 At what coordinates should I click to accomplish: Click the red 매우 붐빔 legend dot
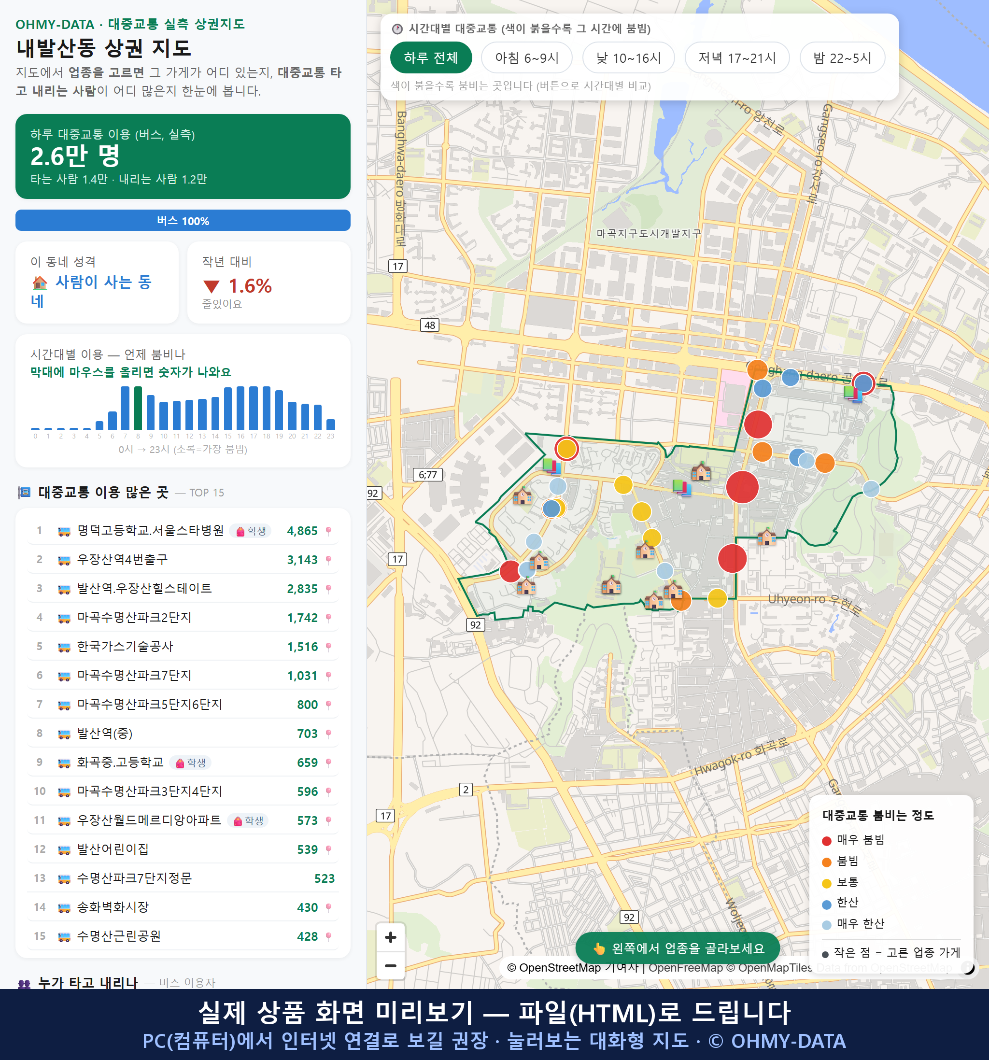(x=827, y=841)
